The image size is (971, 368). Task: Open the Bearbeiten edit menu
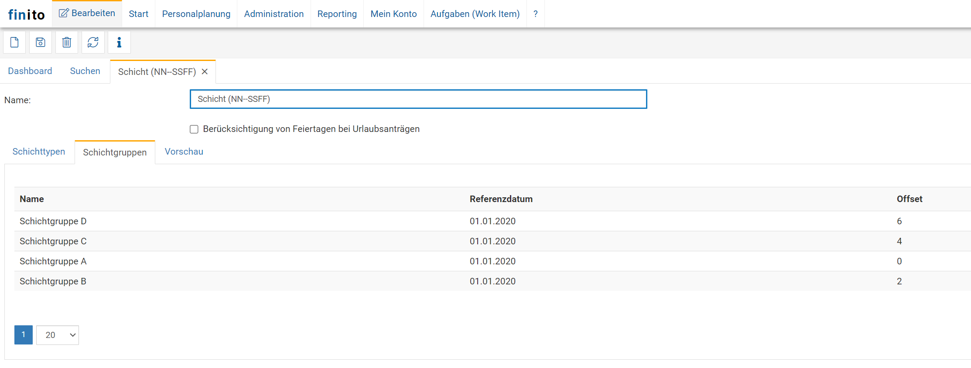click(87, 14)
